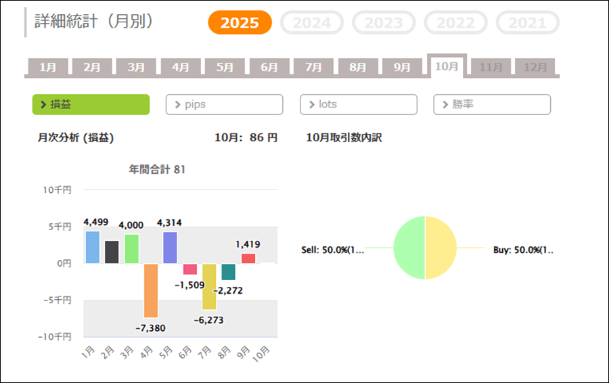Click the yellow July bar showing -6,273
The width and height of the screenshot is (609, 383).
[209, 286]
